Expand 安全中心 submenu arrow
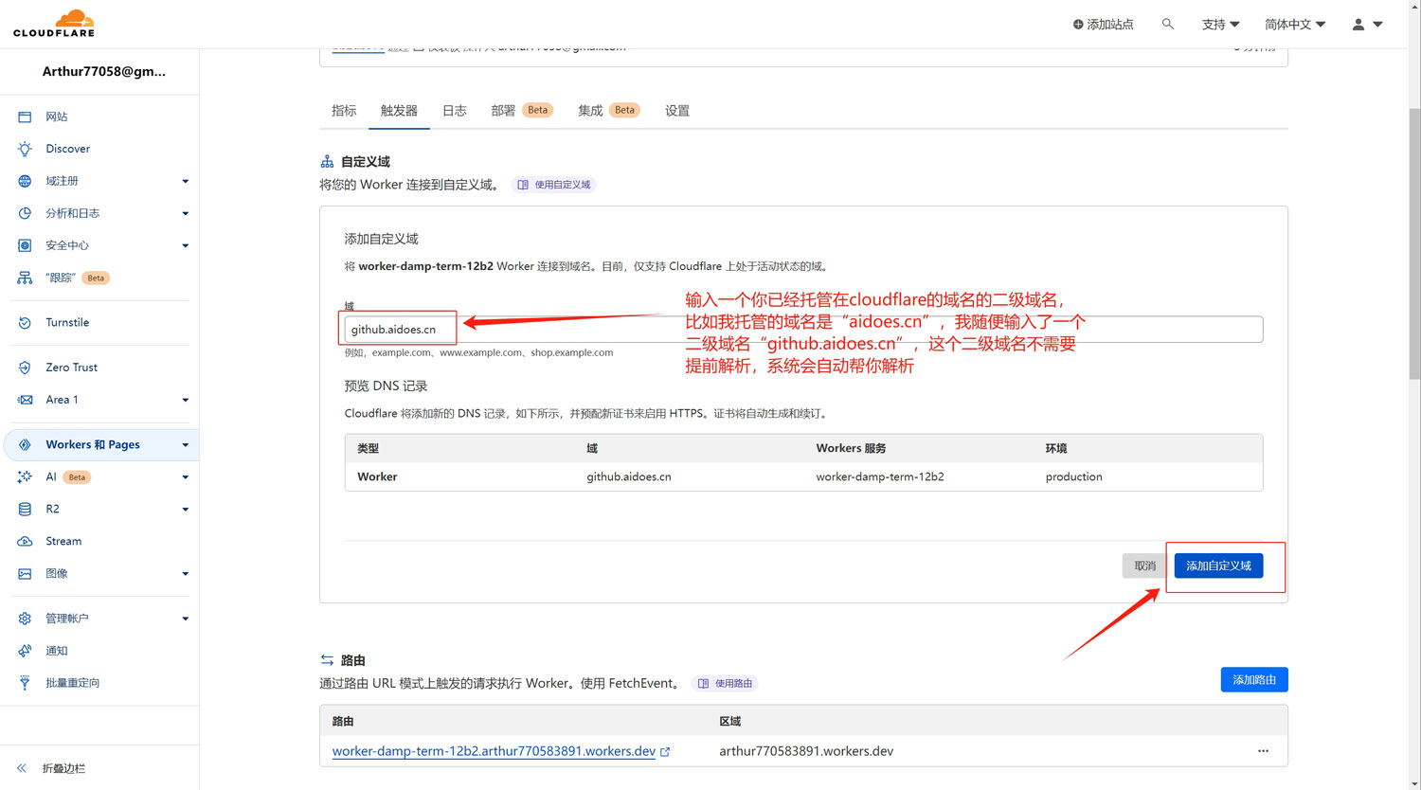The height and width of the screenshot is (790, 1421). tap(185, 245)
